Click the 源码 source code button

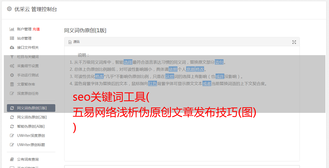(x=74, y=42)
